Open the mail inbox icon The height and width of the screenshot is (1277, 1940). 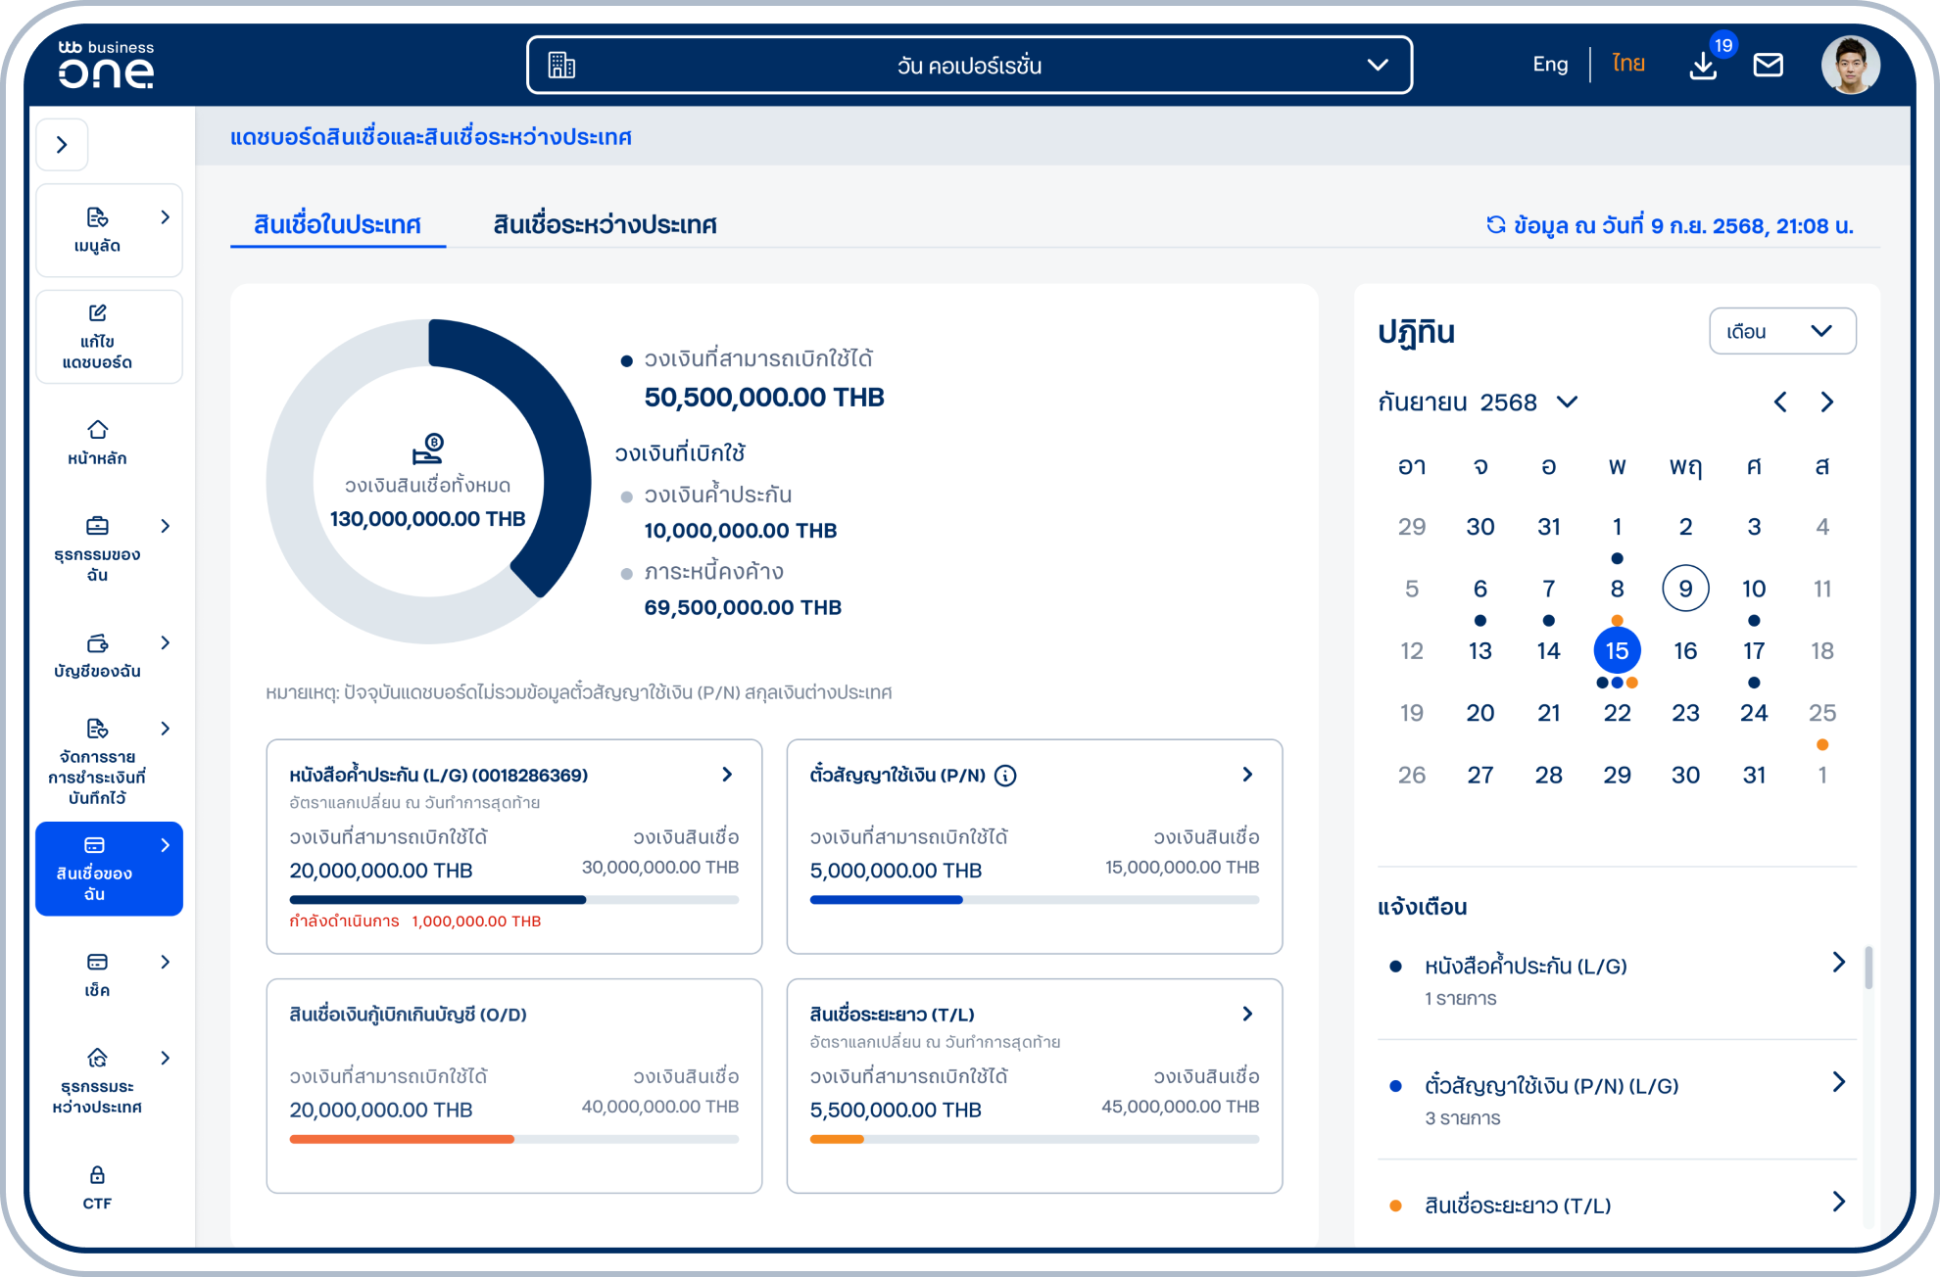coord(1768,66)
